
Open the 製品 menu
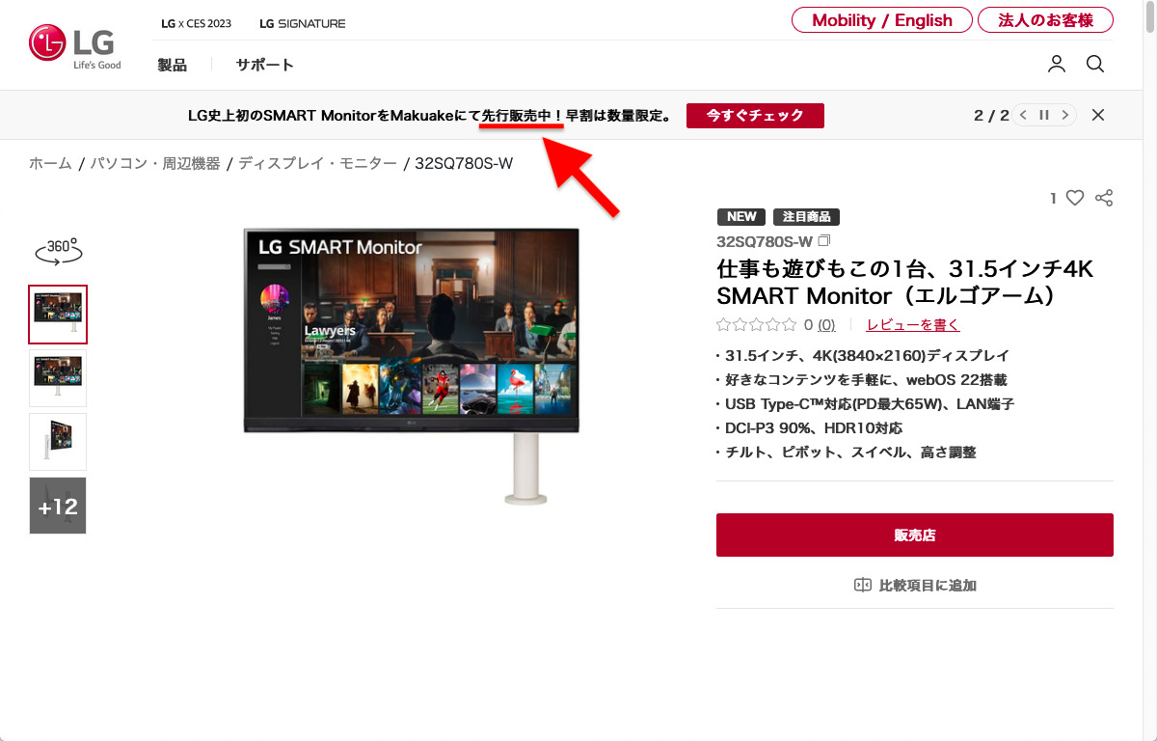[x=173, y=65]
